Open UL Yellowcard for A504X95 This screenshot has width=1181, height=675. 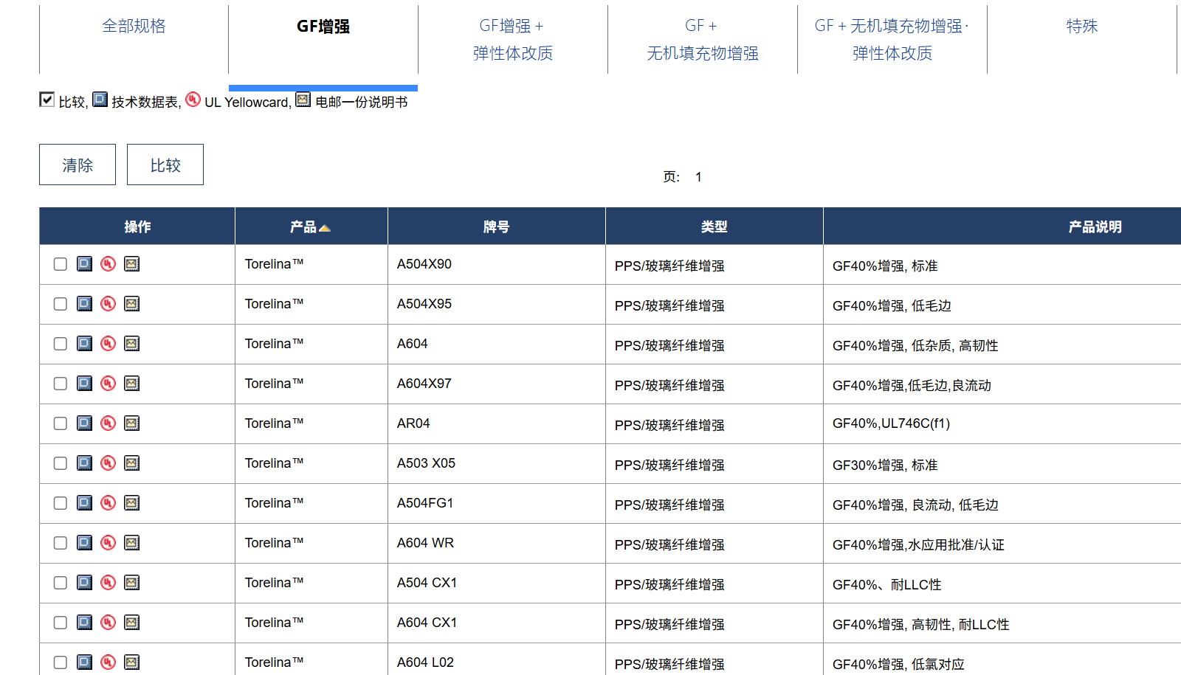point(109,304)
